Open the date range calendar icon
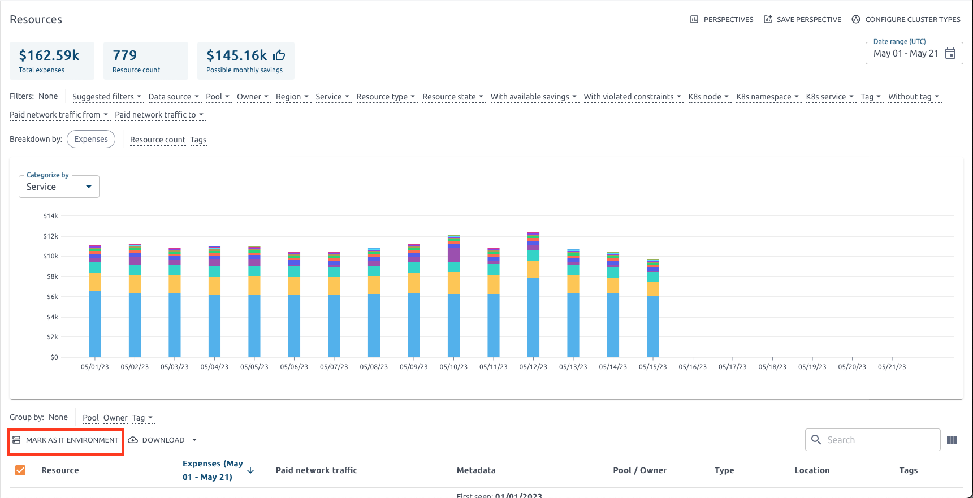 tap(950, 53)
